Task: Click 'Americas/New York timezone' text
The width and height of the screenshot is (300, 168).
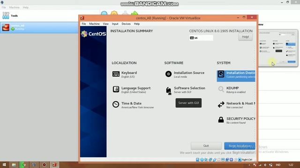Action: tap(137, 107)
